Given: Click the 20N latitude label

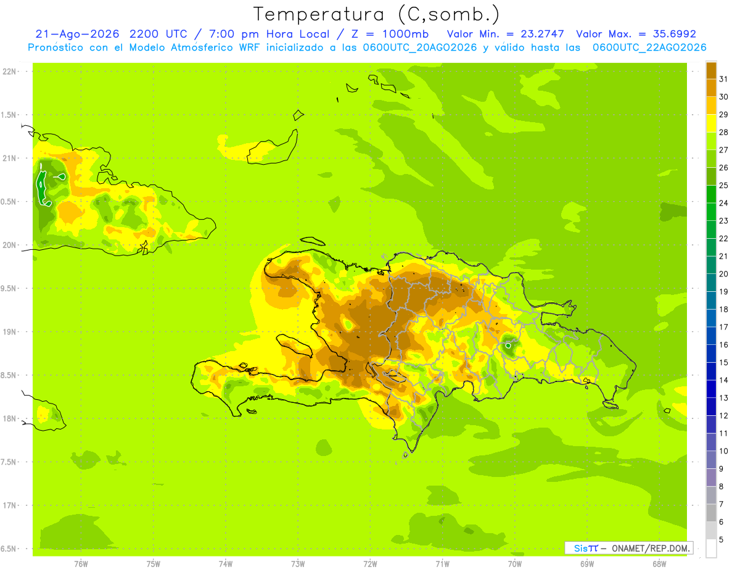Looking at the screenshot, I should tap(9, 245).
